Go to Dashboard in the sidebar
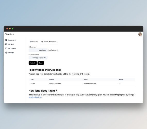This screenshot has width=147, height=129. click(12, 40)
